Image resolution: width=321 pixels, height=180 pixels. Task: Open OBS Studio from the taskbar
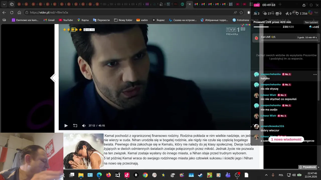[x=237, y=175]
